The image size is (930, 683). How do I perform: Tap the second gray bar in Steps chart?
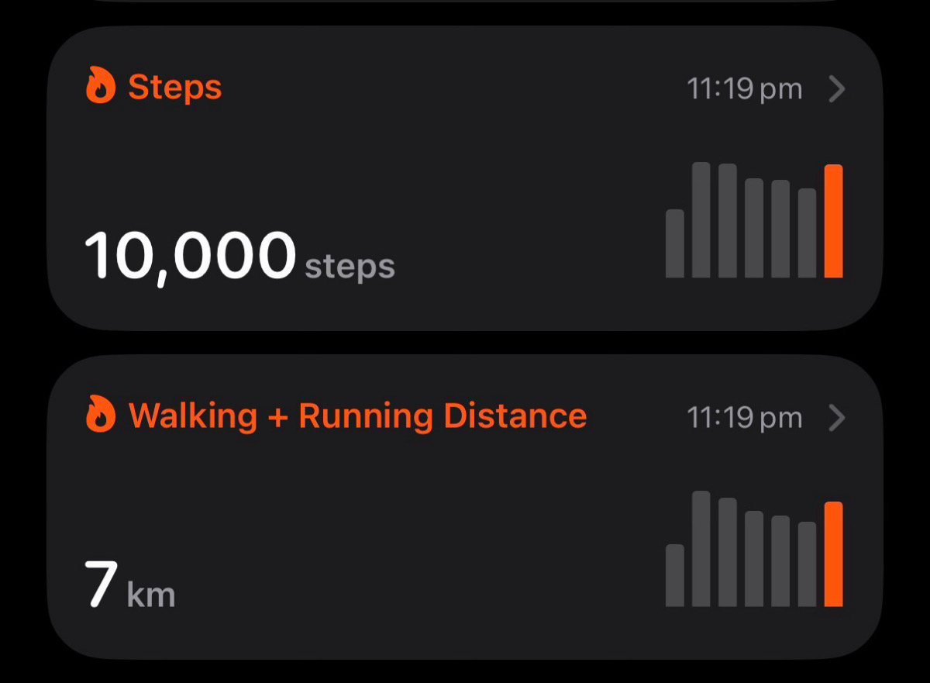coord(701,220)
